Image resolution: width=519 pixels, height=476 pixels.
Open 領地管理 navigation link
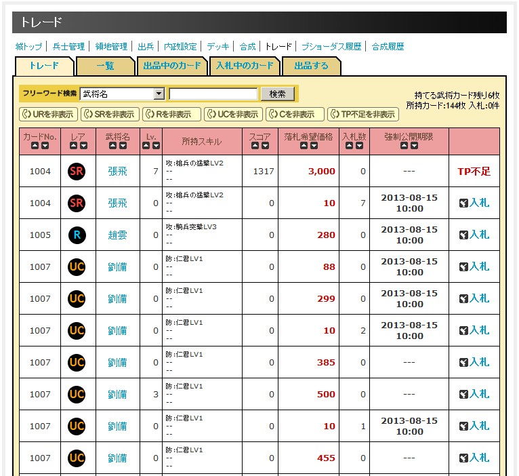(x=111, y=46)
